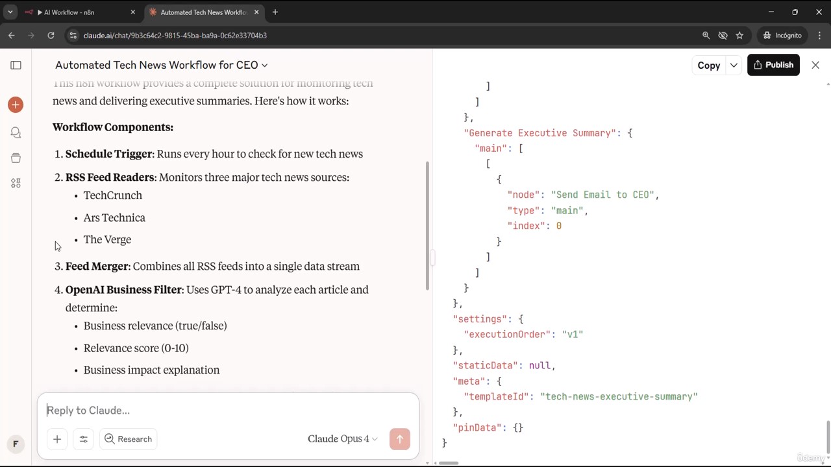831x467 pixels.
Task: Bookmark this page with star icon
Action: pos(739,35)
